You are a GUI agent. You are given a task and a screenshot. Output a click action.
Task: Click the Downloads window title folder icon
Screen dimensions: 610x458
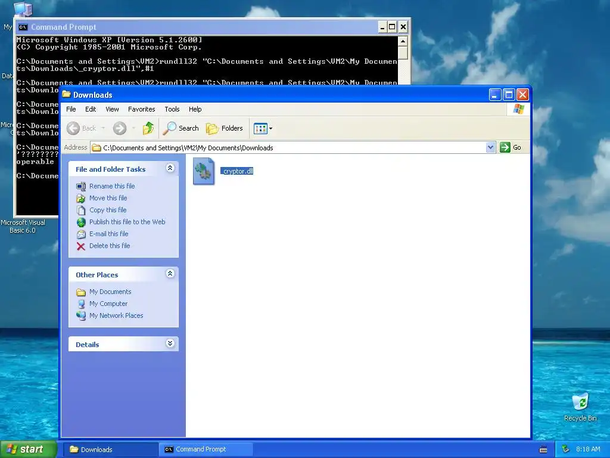click(x=67, y=94)
